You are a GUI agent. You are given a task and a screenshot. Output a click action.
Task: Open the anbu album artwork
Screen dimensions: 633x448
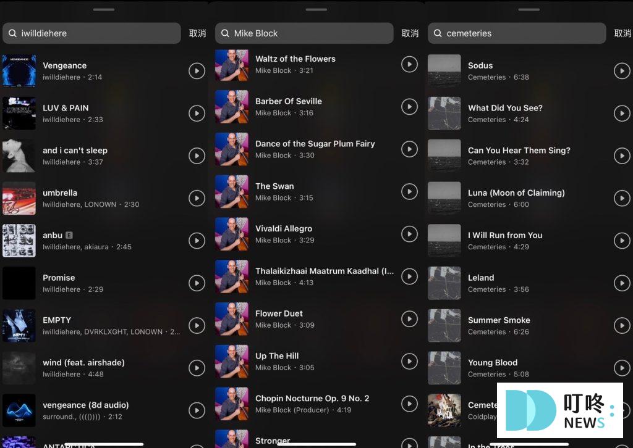[x=19, y=241]
